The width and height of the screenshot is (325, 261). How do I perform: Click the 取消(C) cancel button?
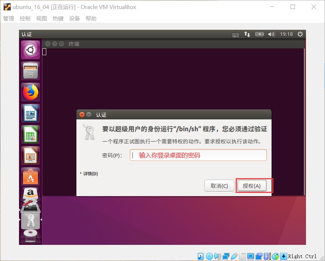[x=219, y=186]
